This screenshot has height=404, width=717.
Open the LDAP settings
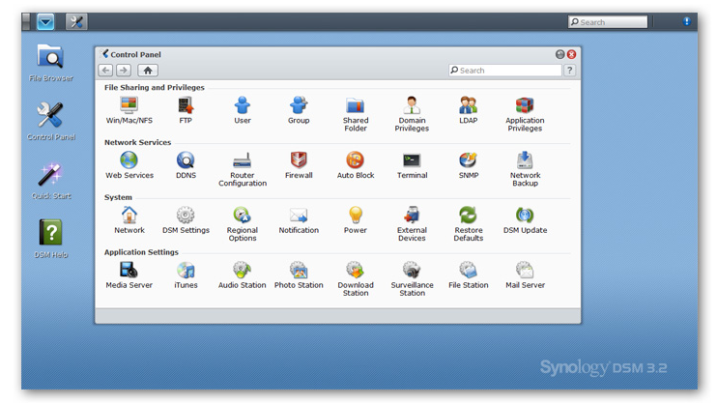tap(469, 105)
